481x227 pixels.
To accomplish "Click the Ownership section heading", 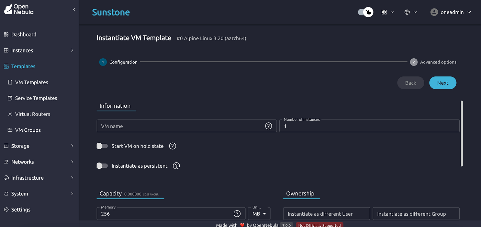I will click(x=300, y=193).
